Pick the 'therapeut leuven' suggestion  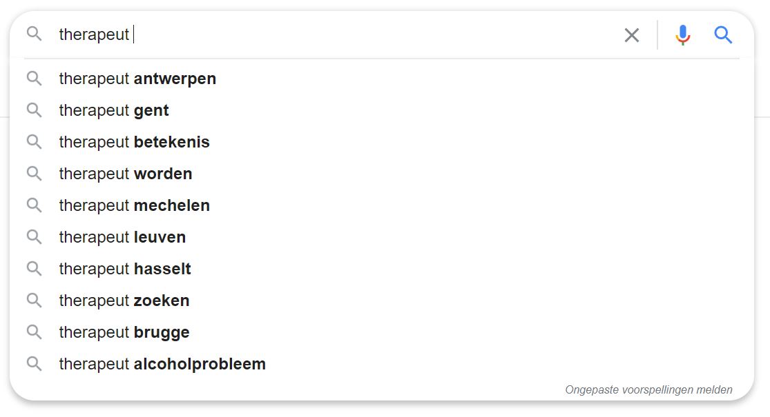point(122,237)
